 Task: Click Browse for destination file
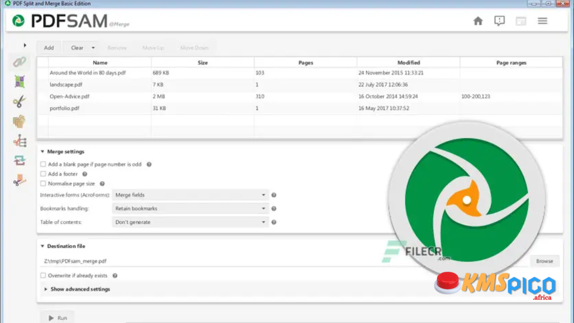click(544, 261)
